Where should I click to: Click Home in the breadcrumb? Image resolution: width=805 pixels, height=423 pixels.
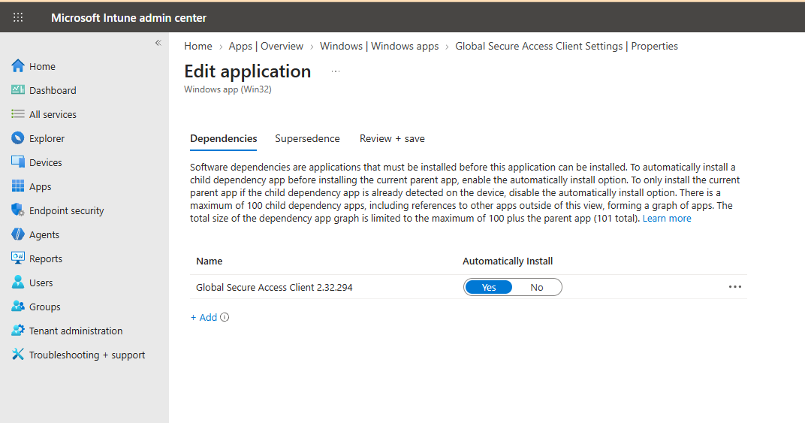198,47
